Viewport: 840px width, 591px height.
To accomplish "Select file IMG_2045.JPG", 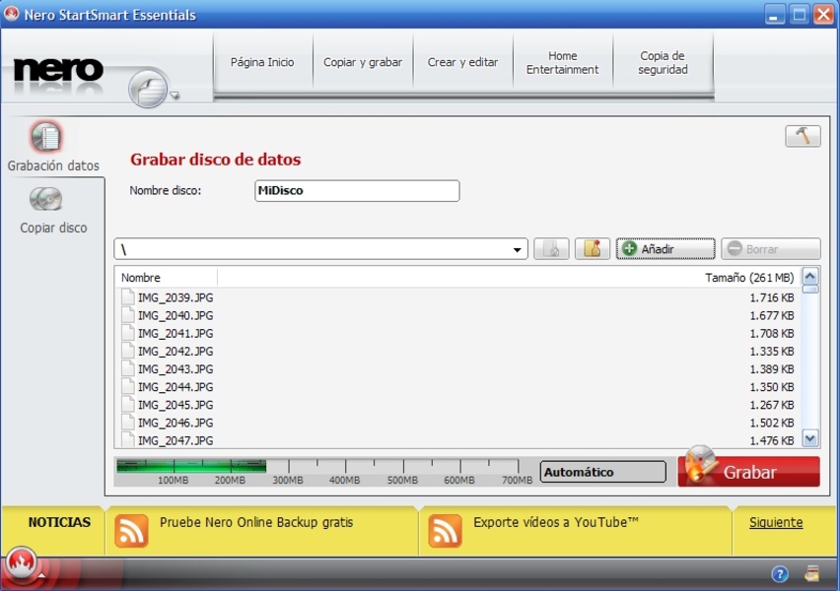I will click(175, 405).
